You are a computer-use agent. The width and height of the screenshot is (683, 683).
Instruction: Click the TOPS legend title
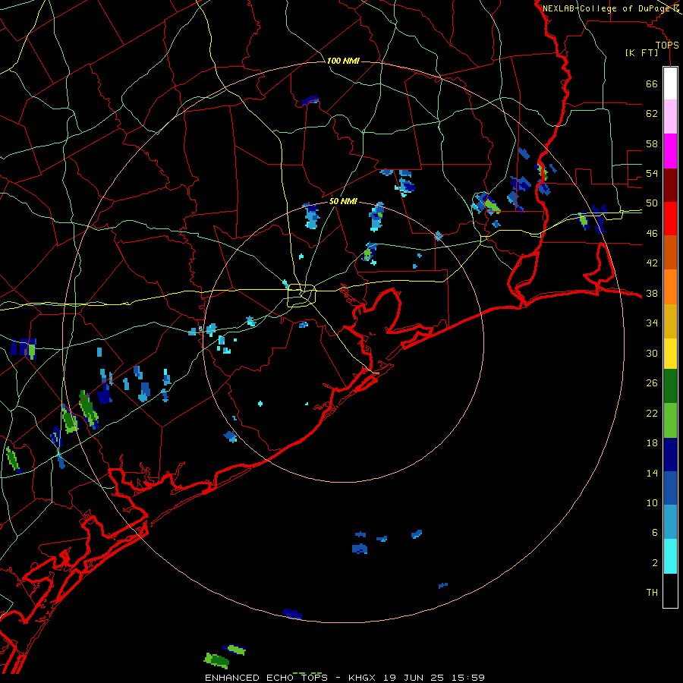667,45
